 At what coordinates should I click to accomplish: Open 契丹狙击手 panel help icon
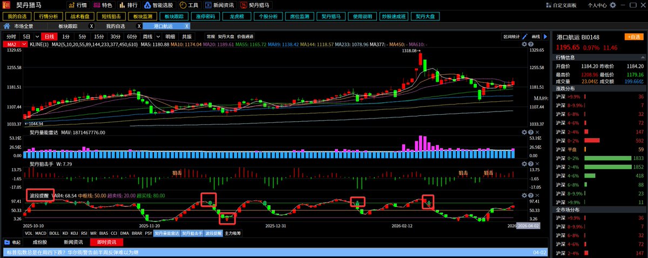click(x=530, y=164)
